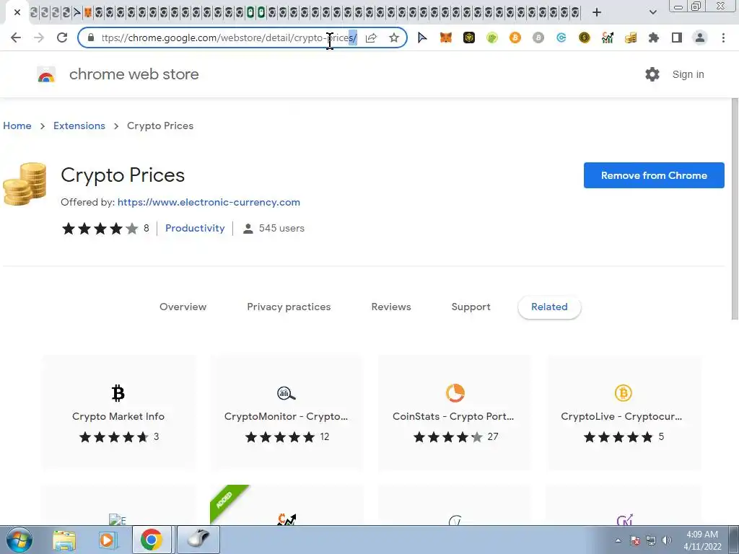Open the gold dollar coin extension

[x=584, y=38]
